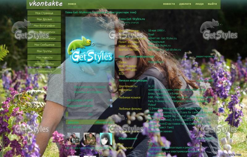The image size is (247, 157).
Task: Click the photo camera icon in left column
Action: (111, 100)
